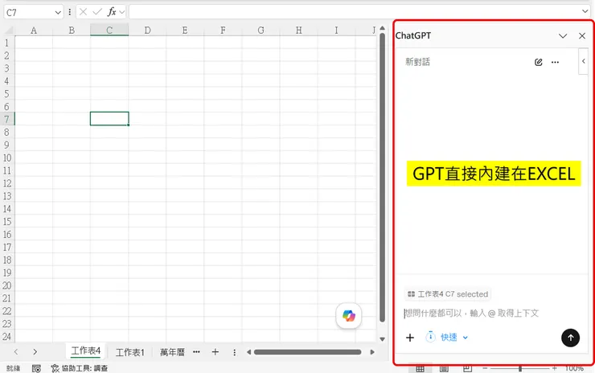Select column H header
This screenshot has width=595, height=373.
pos(298,30)
